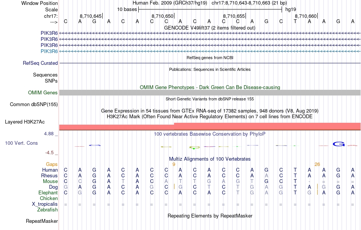Click Repeating Elements by RepeatMasker title
The height and width of the screenshot is (230, 361).
pos(210,216)
